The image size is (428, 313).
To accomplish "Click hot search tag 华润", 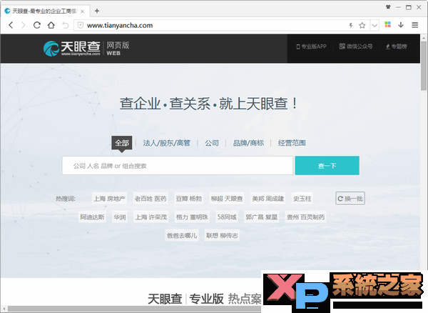I will click(120, 217).
